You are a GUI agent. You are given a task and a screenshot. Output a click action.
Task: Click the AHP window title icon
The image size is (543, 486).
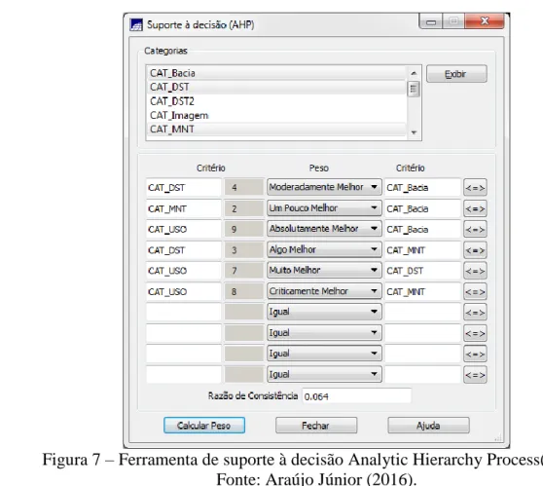pos(136,25)
